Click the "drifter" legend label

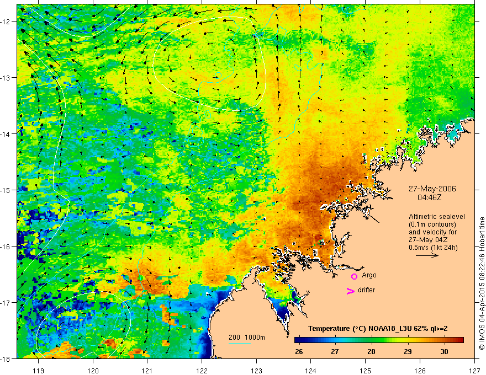[366, 290]
